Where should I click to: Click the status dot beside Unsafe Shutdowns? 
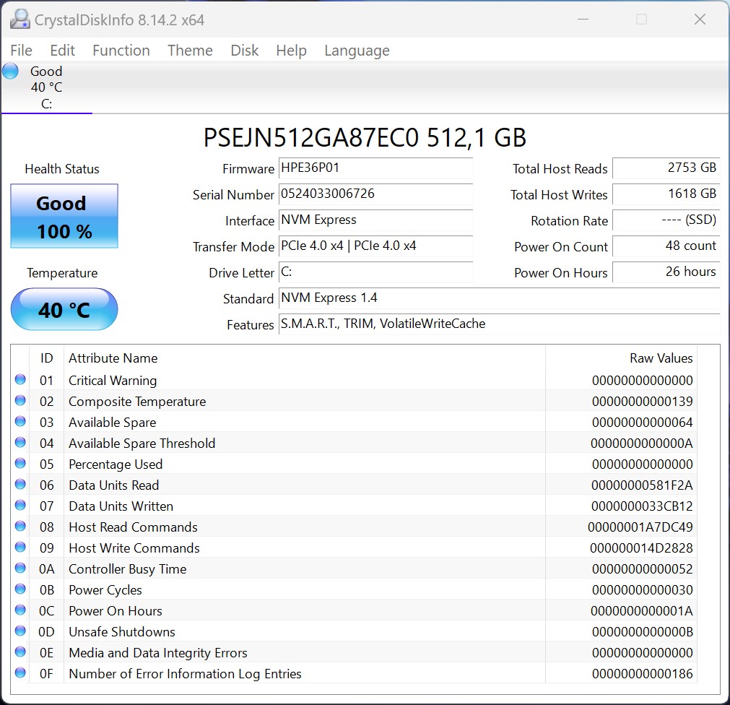(20, 631)
